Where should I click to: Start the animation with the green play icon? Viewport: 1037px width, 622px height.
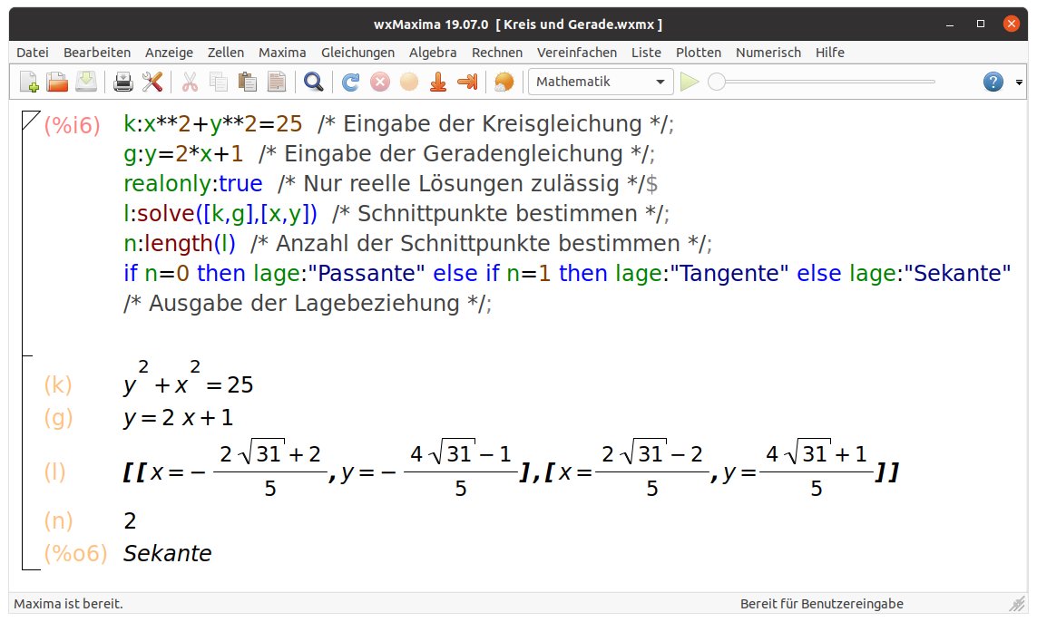point(690,82)
